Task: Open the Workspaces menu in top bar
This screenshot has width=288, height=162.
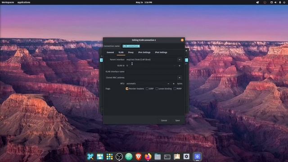Action: coord(8,2)
